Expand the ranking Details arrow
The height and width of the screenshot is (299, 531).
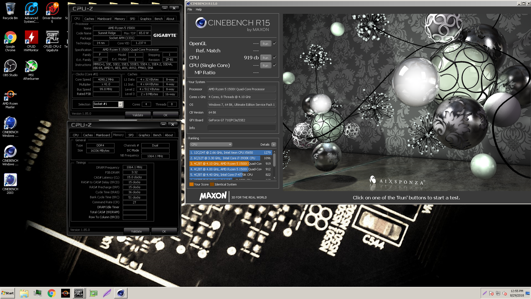[x=274, y=145]
